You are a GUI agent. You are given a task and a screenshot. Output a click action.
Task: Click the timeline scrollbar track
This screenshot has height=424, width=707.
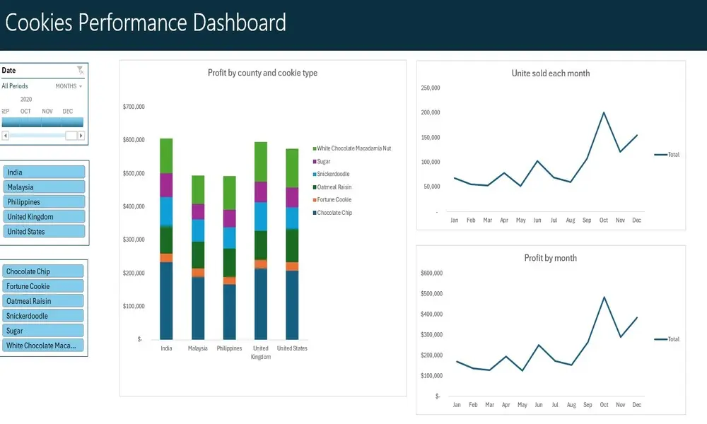click(x=35, y=134)
